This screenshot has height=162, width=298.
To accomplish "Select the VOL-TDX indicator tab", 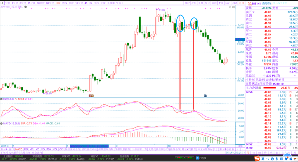I will 46,149.
